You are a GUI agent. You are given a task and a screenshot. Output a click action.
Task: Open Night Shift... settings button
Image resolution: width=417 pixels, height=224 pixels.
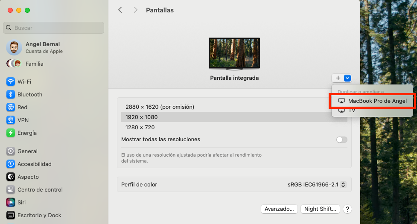pos(320,209)
